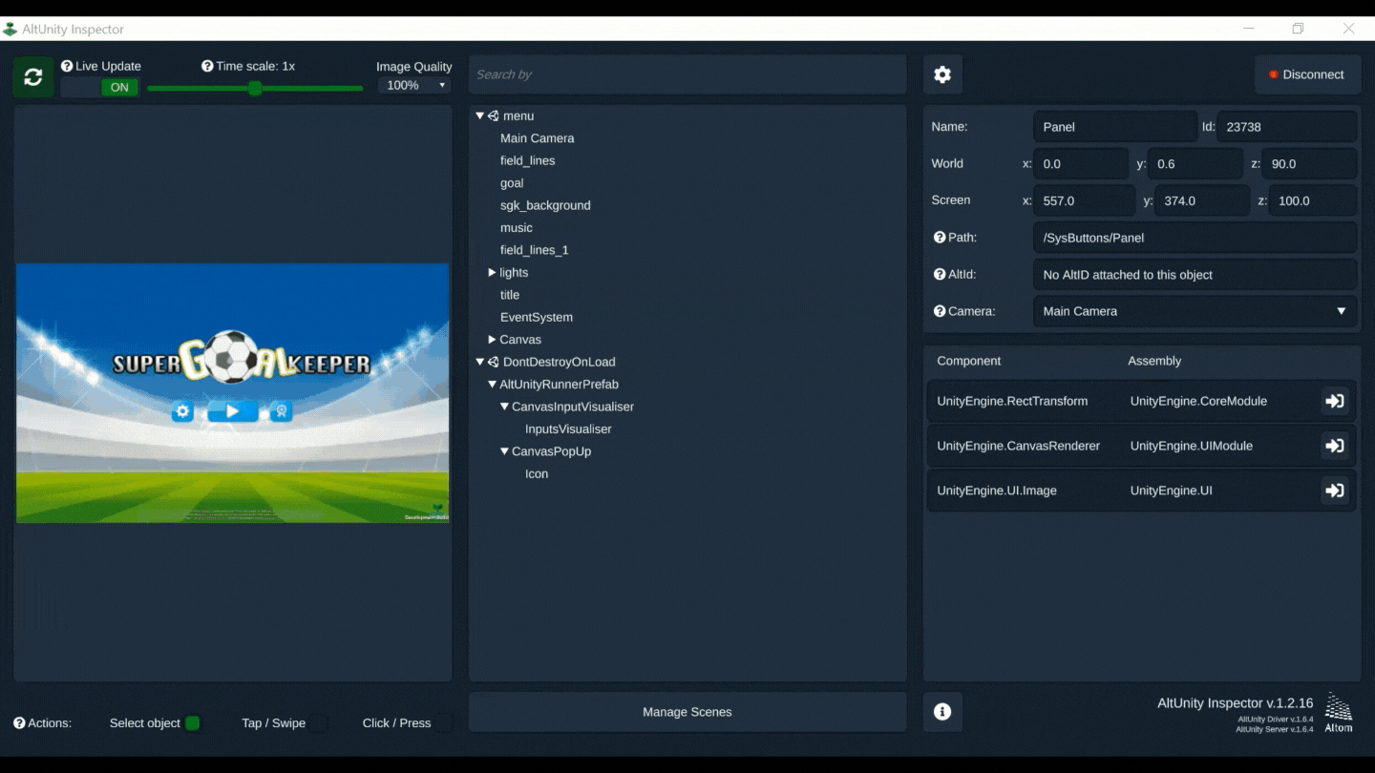This screenshot has height=773, width=1375.
Task: Click the Screen y field 374.0
Action: pyautogui.click(x=1202, y=201)
